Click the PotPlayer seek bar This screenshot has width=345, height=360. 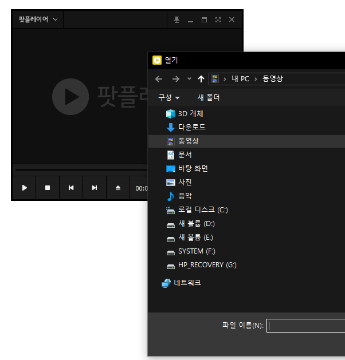coord(81,170)
